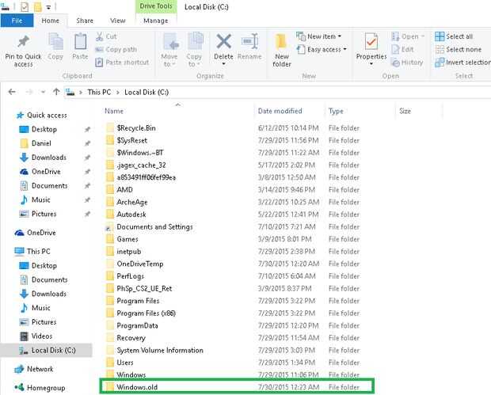The height and width of the screenshot is (395, 491).
Task: Go up one level arrow
Action: pyautogui.click(x=56, y=92)
